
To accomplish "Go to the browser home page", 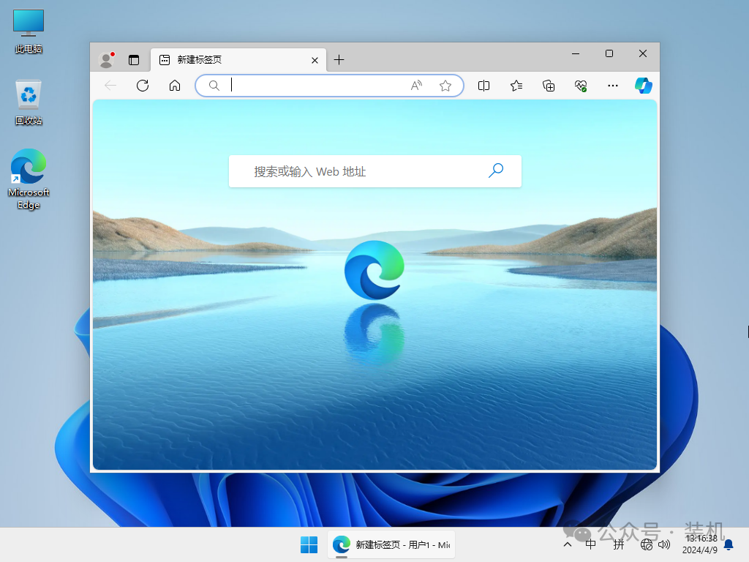I will 174,86.
